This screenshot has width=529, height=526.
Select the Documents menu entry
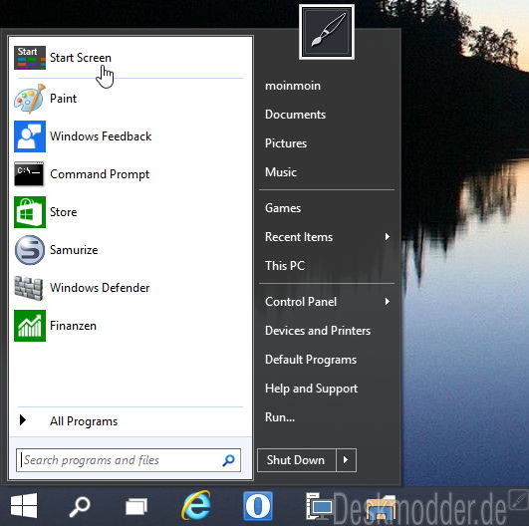coord(295,115)
